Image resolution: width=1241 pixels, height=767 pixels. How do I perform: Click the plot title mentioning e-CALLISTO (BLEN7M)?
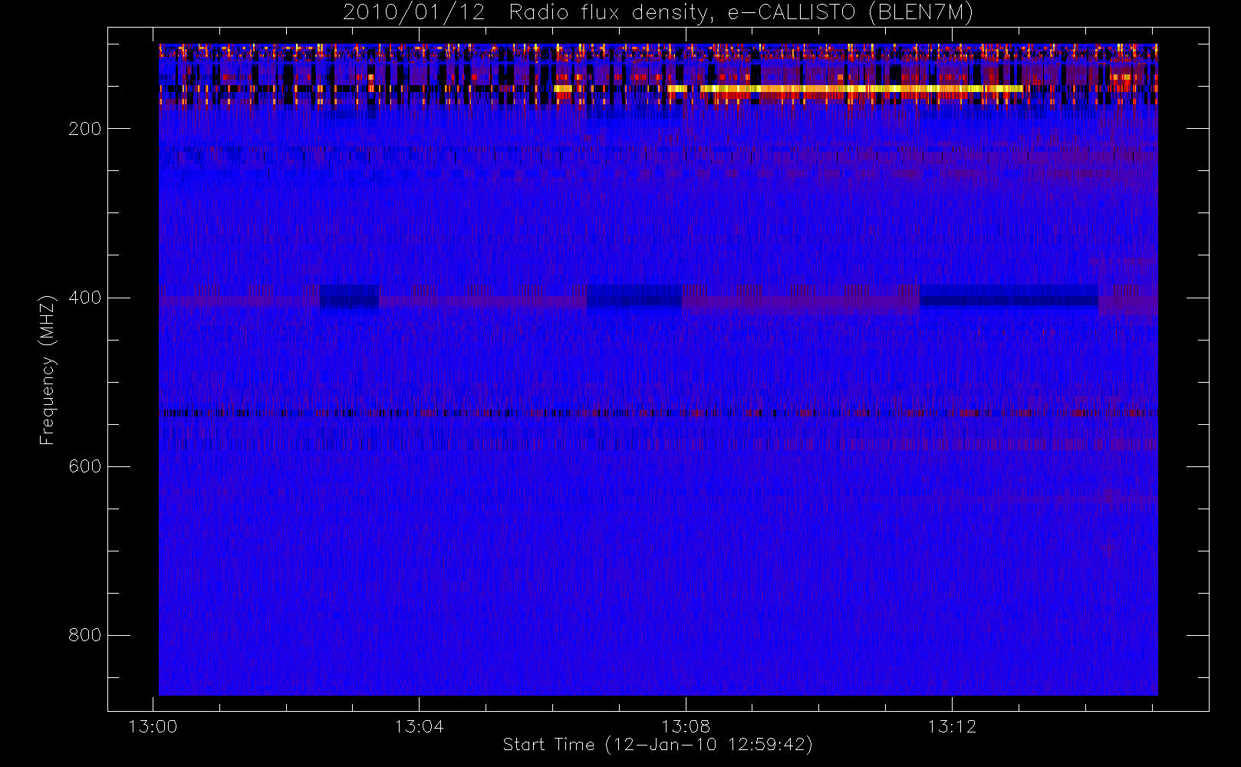[658, 13]
